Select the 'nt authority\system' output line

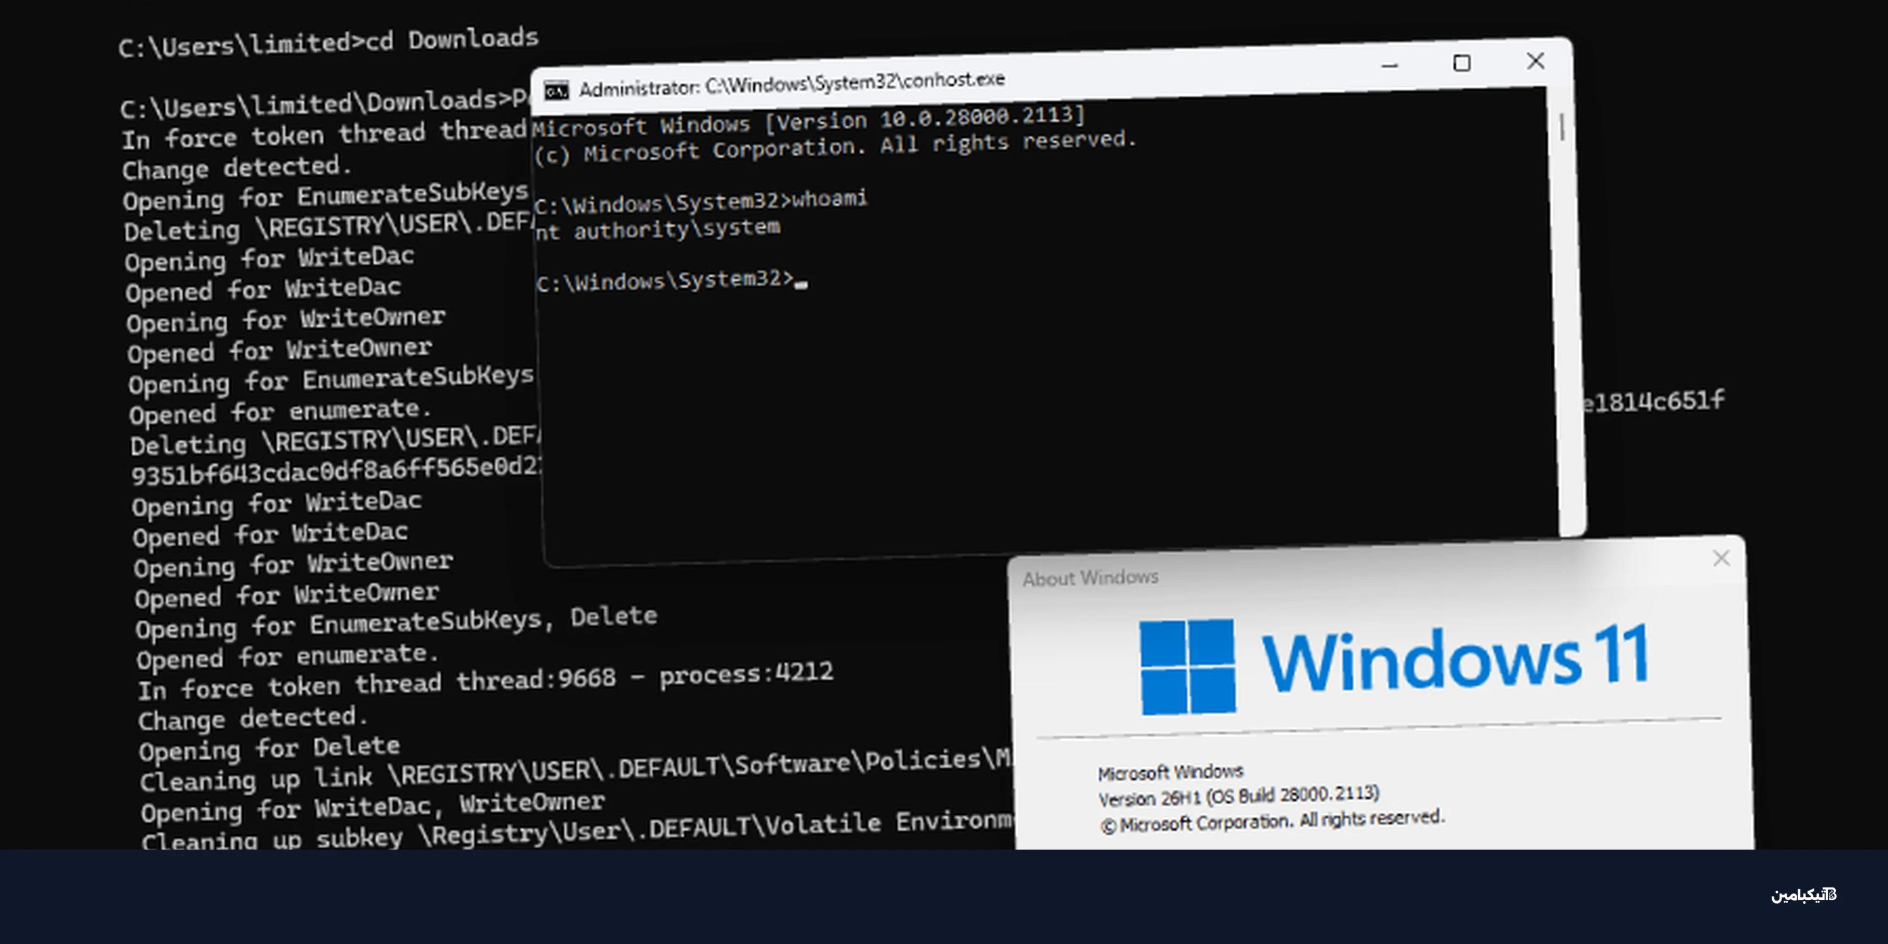(658, 230)
